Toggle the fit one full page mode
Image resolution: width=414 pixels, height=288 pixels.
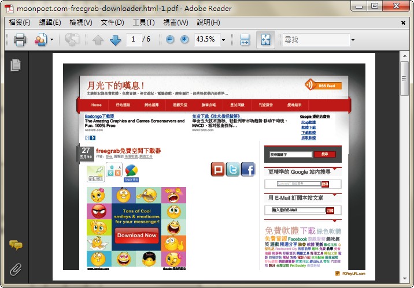(x=265, y=40)
